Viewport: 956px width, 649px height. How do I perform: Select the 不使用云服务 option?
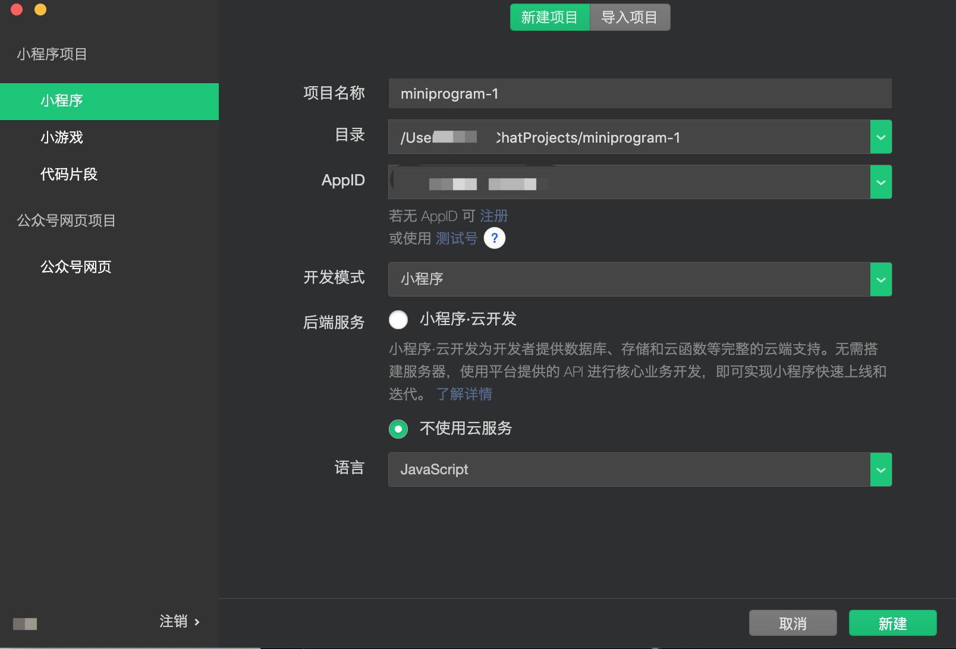pyautogui.click(x=398, y=429)
